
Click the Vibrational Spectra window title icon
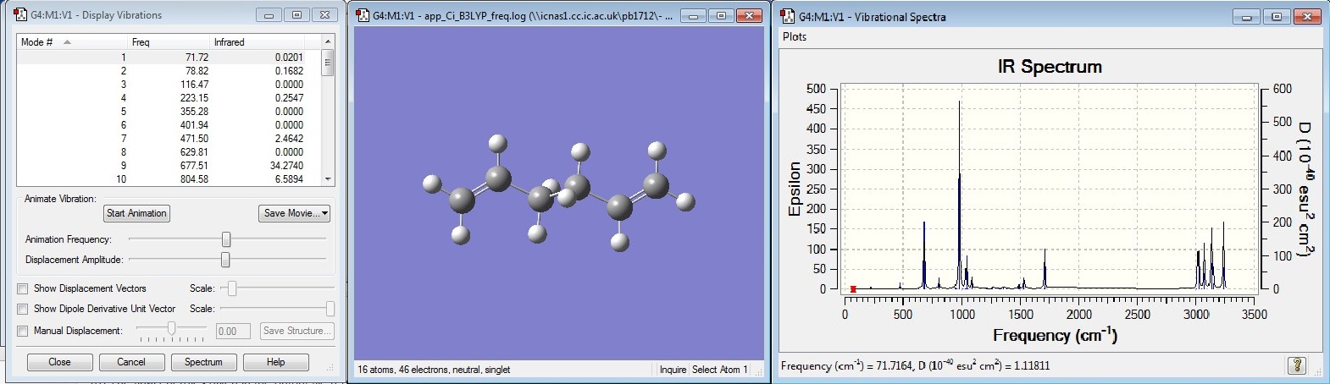coord(789,16)
